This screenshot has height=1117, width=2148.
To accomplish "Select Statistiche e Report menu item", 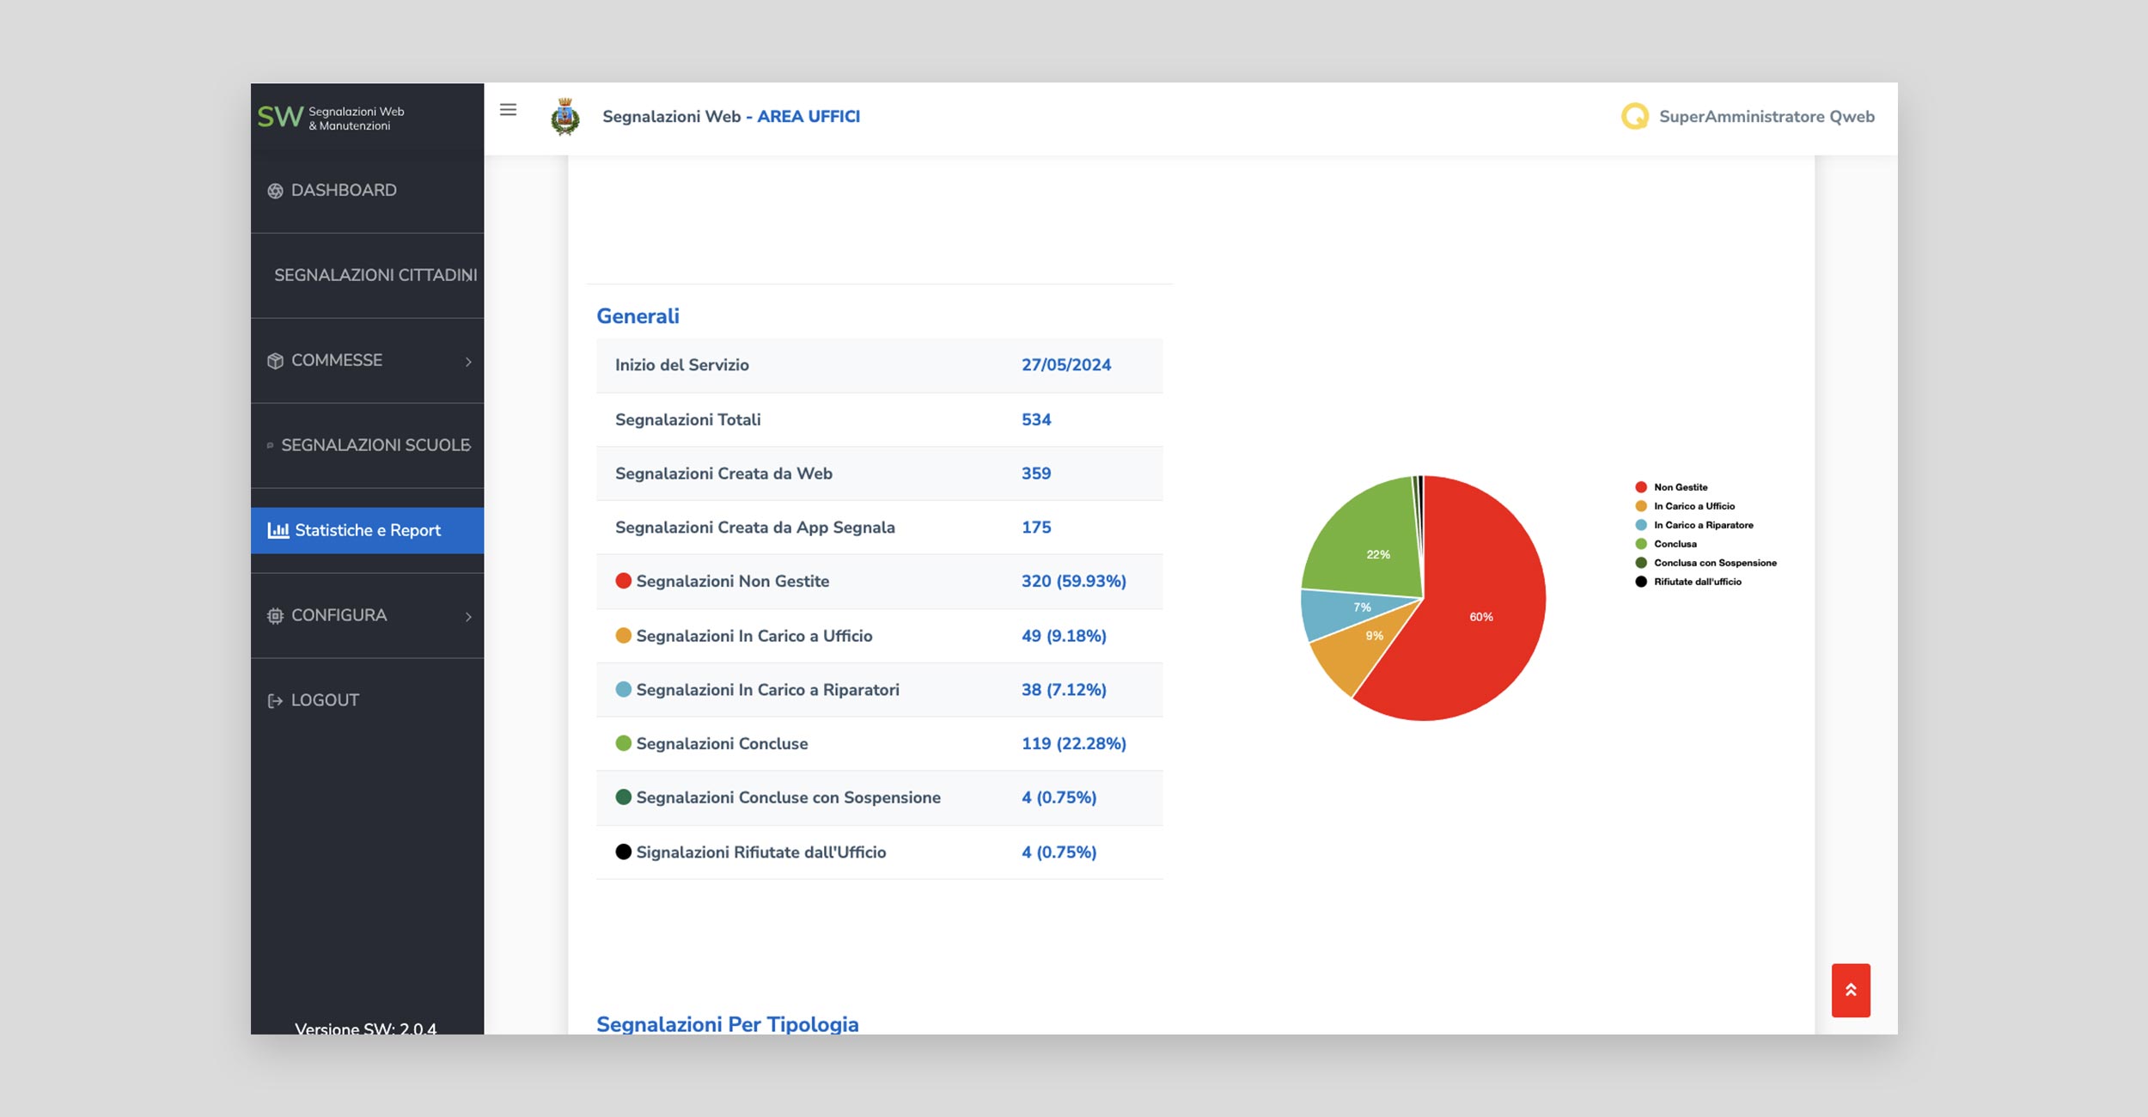I will (x=367, y=530).
